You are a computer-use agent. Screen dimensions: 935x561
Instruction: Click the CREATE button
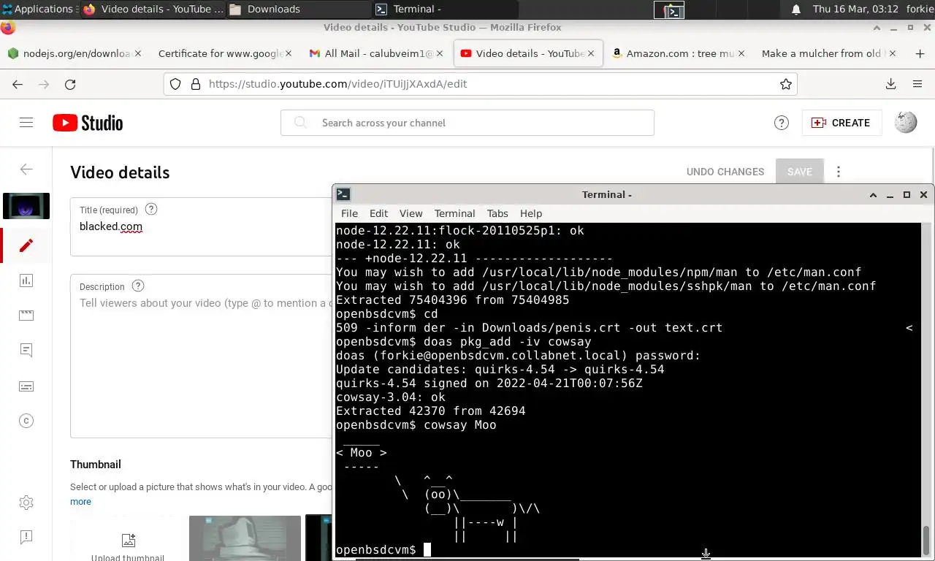pos(841,123)
